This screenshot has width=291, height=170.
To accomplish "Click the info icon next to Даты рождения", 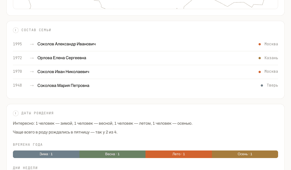I will pos(16,113).
